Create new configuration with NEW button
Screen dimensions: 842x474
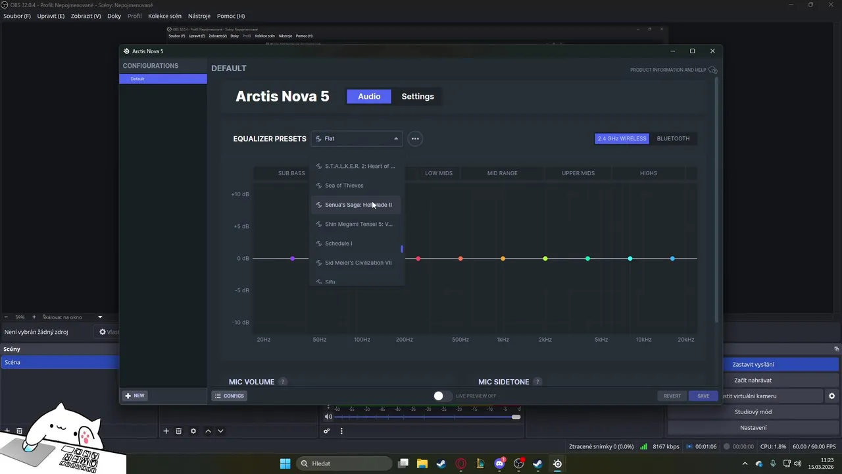click(x=135, y=396)
